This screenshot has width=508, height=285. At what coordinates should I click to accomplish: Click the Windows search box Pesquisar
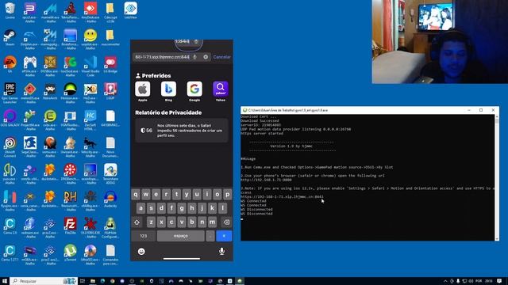pyautogui.click(x=44, y=281)
